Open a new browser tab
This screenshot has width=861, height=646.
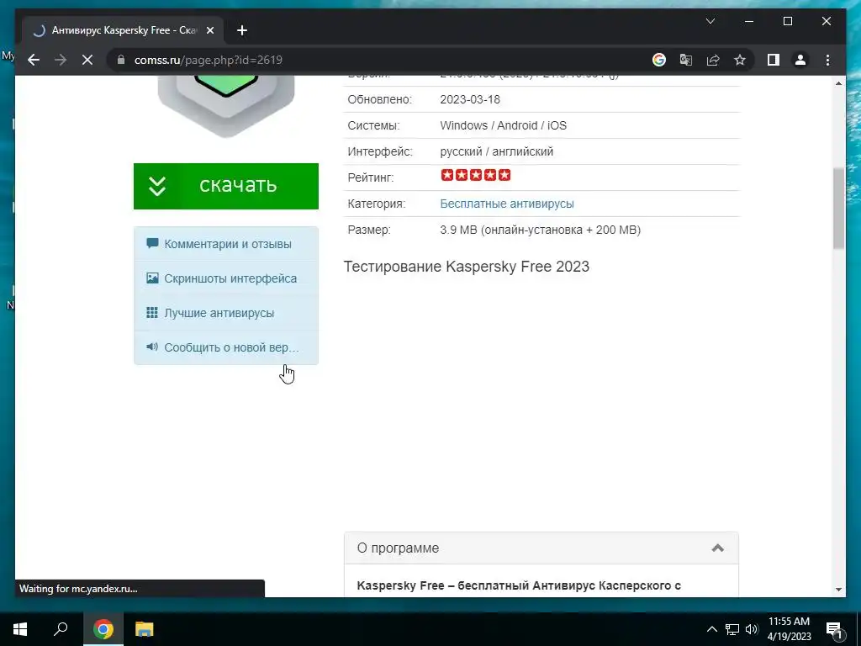(242, 30)
